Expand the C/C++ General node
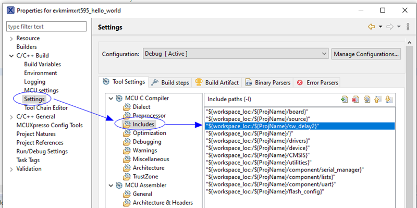Viewport: 417px width, 208px height. click(11, 117)
